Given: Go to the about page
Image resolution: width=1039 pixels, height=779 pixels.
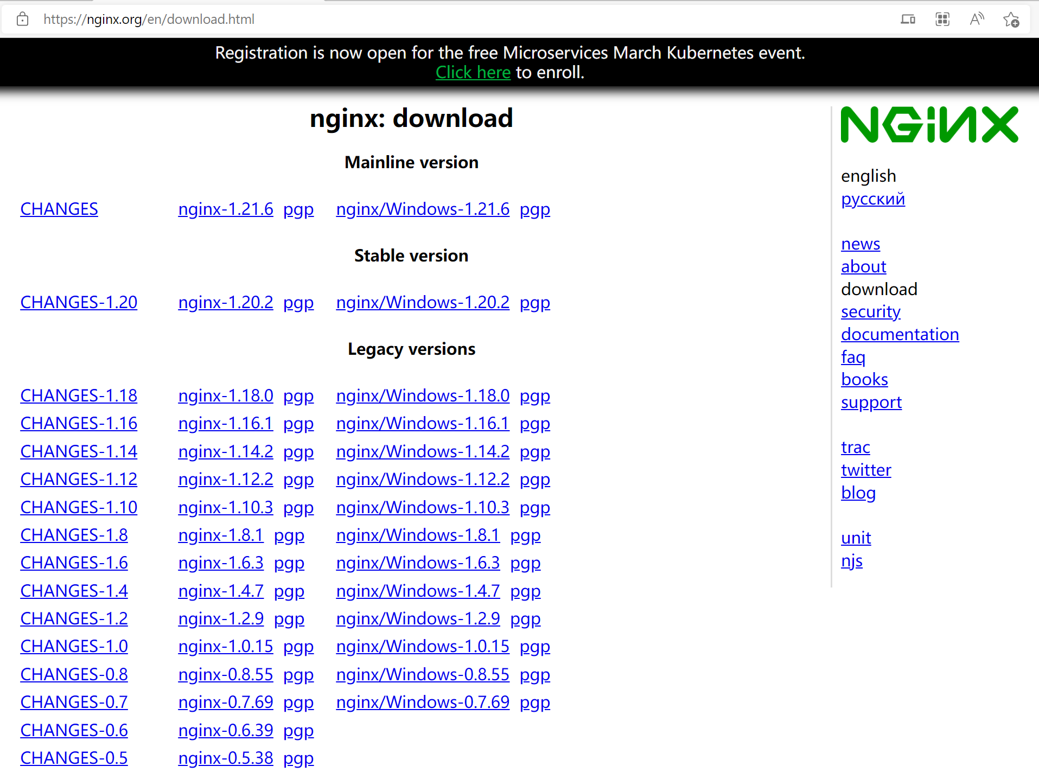Looking at the screenshot, I should click(863, 266).
